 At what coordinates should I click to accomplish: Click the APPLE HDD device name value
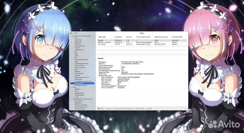pyautogui.click(x=128, y=77)
